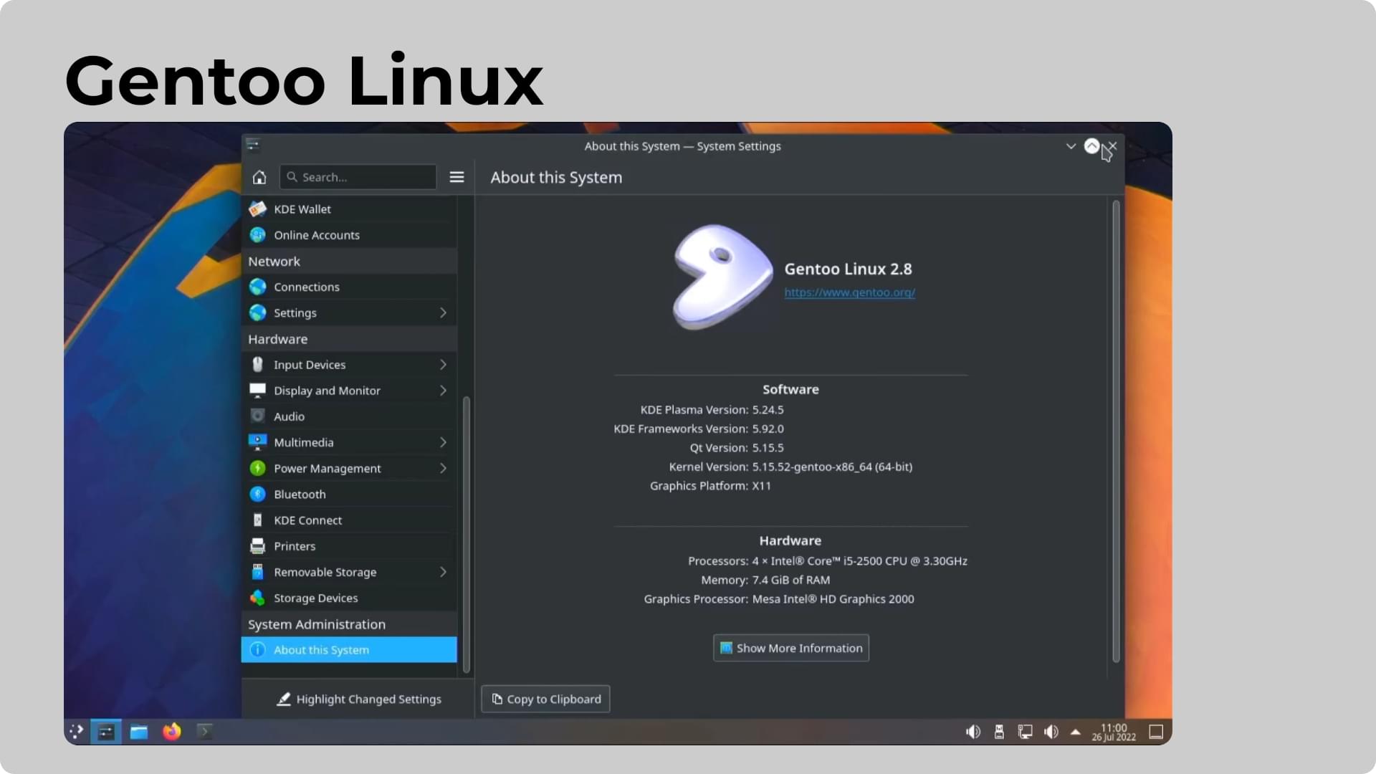Click the clock showing 11:00
1376x774 pixels.
tap(1114, 732)
